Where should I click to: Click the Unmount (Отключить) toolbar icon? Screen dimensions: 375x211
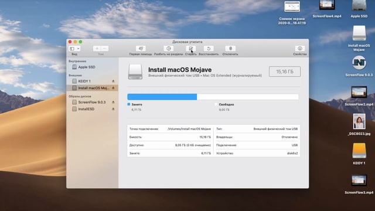coord(230,49)
